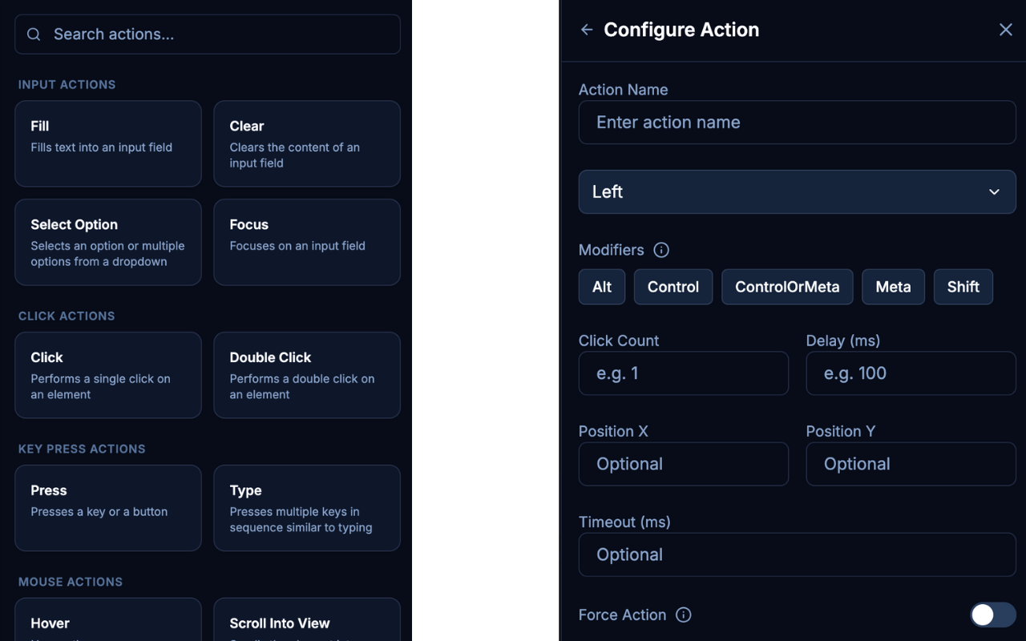Select the Fill action card
This screenshot has height=641, width=1026.
(x=108, y=143)
